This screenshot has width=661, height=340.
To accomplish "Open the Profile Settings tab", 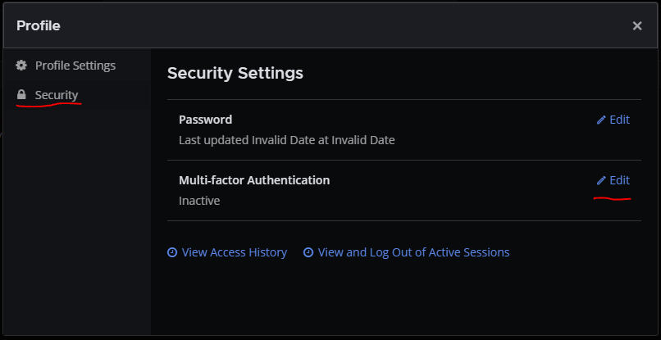I will pos(75,65).
